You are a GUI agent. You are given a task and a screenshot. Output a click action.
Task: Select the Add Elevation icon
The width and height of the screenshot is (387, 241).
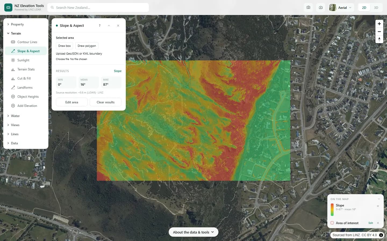(13, 106)
